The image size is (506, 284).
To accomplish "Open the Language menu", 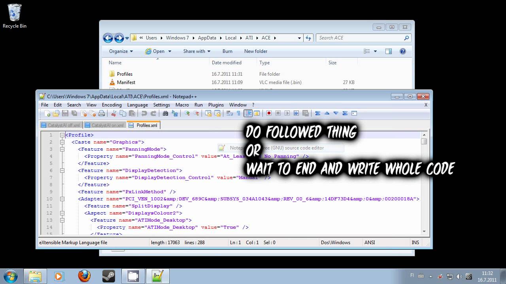I will click(138, 105).
